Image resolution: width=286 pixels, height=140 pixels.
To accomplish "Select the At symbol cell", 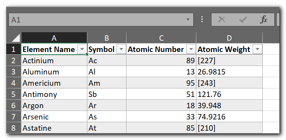I will pyautogui.click(x=107, y=128).
